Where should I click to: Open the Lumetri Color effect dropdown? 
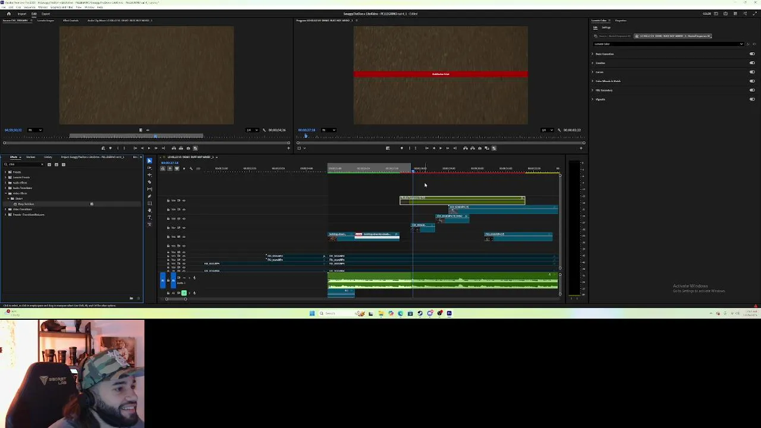tap(668, 44)
